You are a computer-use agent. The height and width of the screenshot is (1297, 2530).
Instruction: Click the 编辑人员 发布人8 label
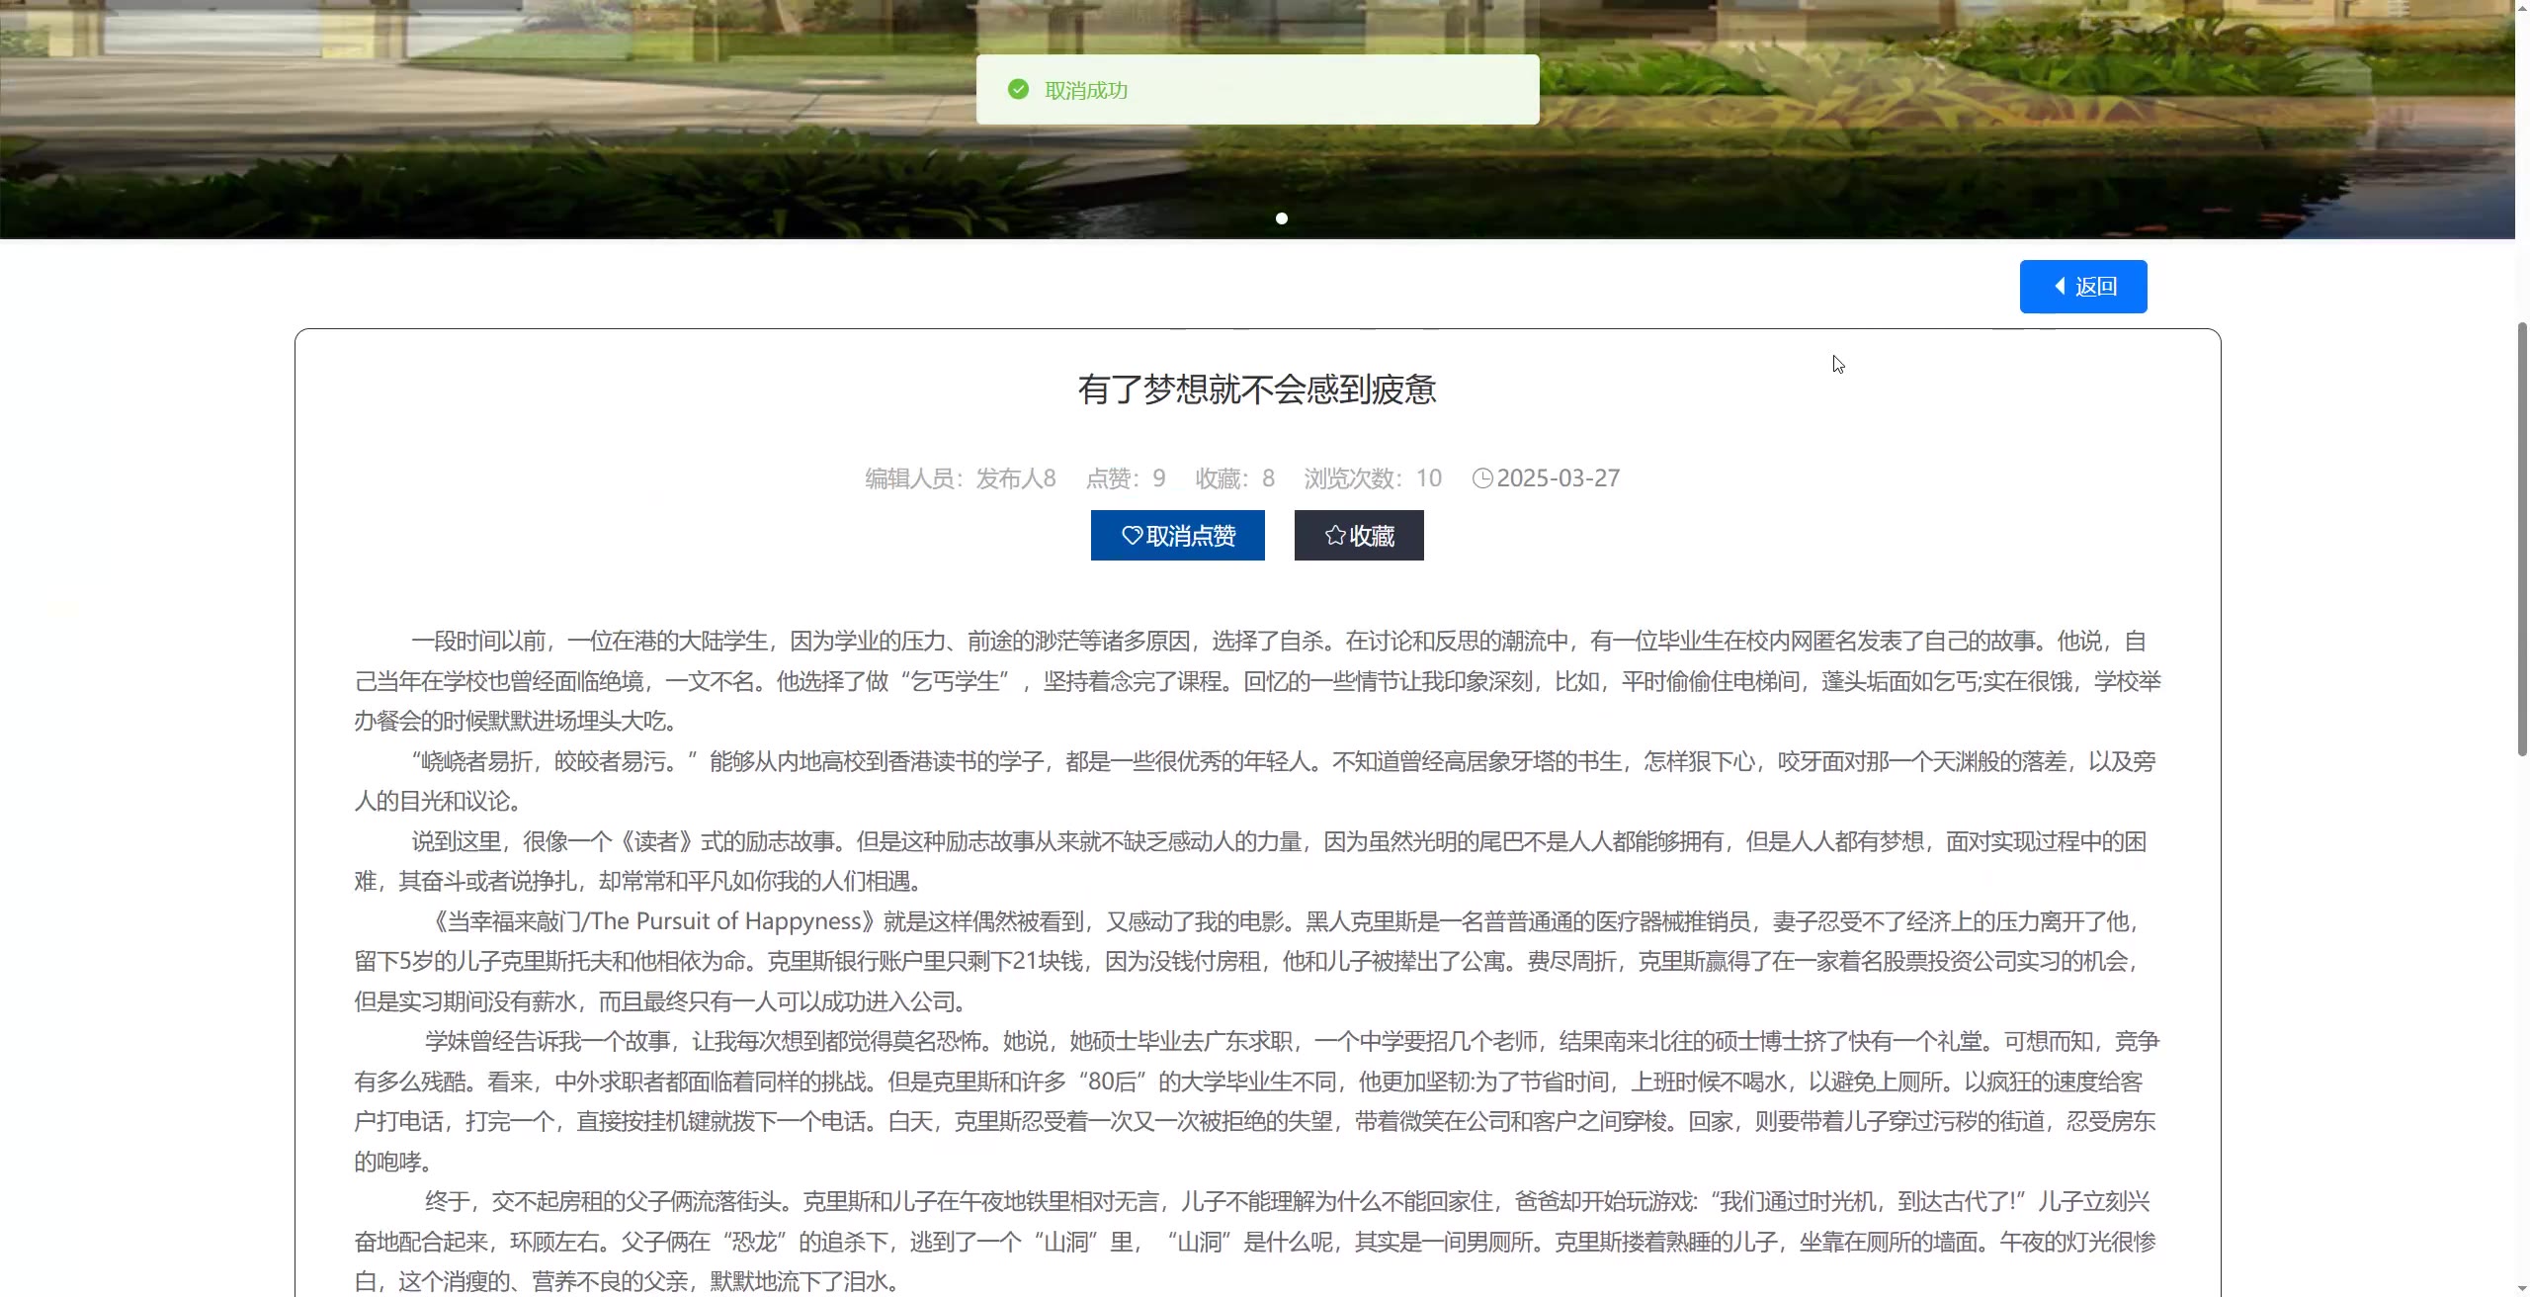pos(961,478)
